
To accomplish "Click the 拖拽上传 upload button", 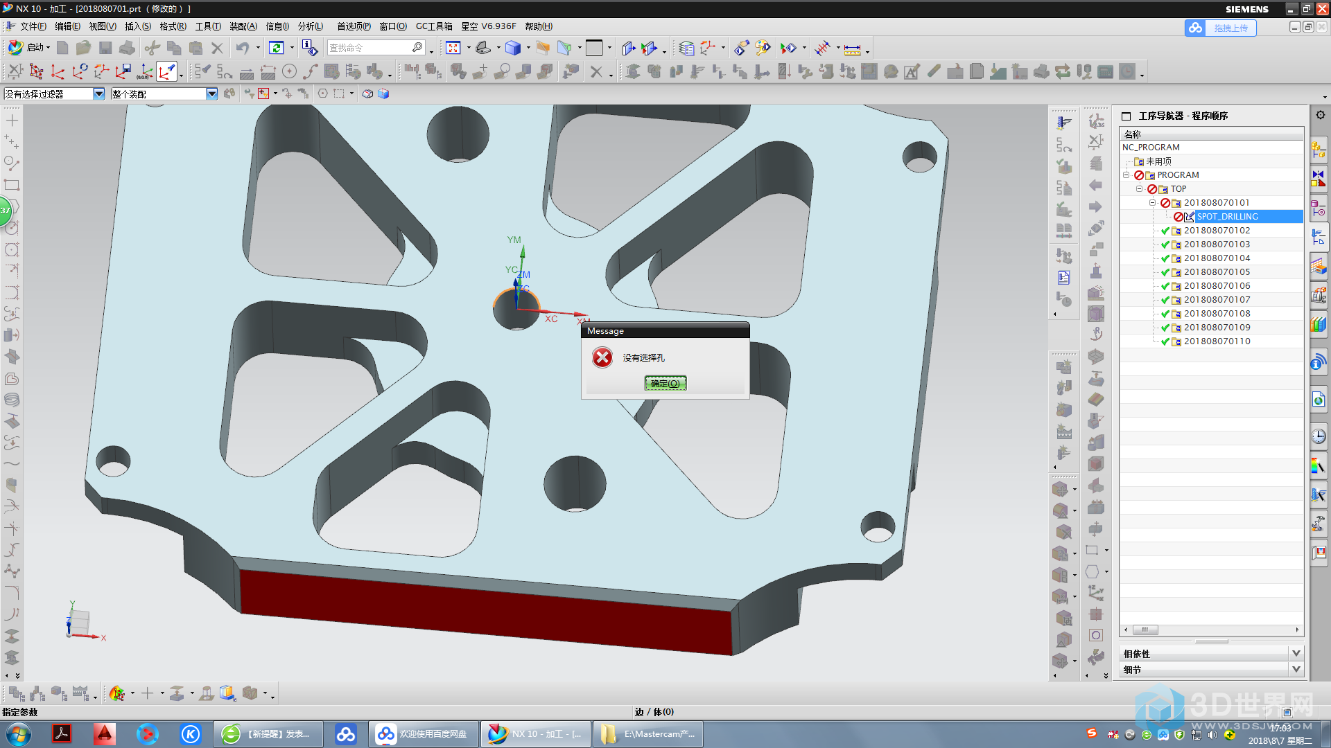I will 1221,28.
